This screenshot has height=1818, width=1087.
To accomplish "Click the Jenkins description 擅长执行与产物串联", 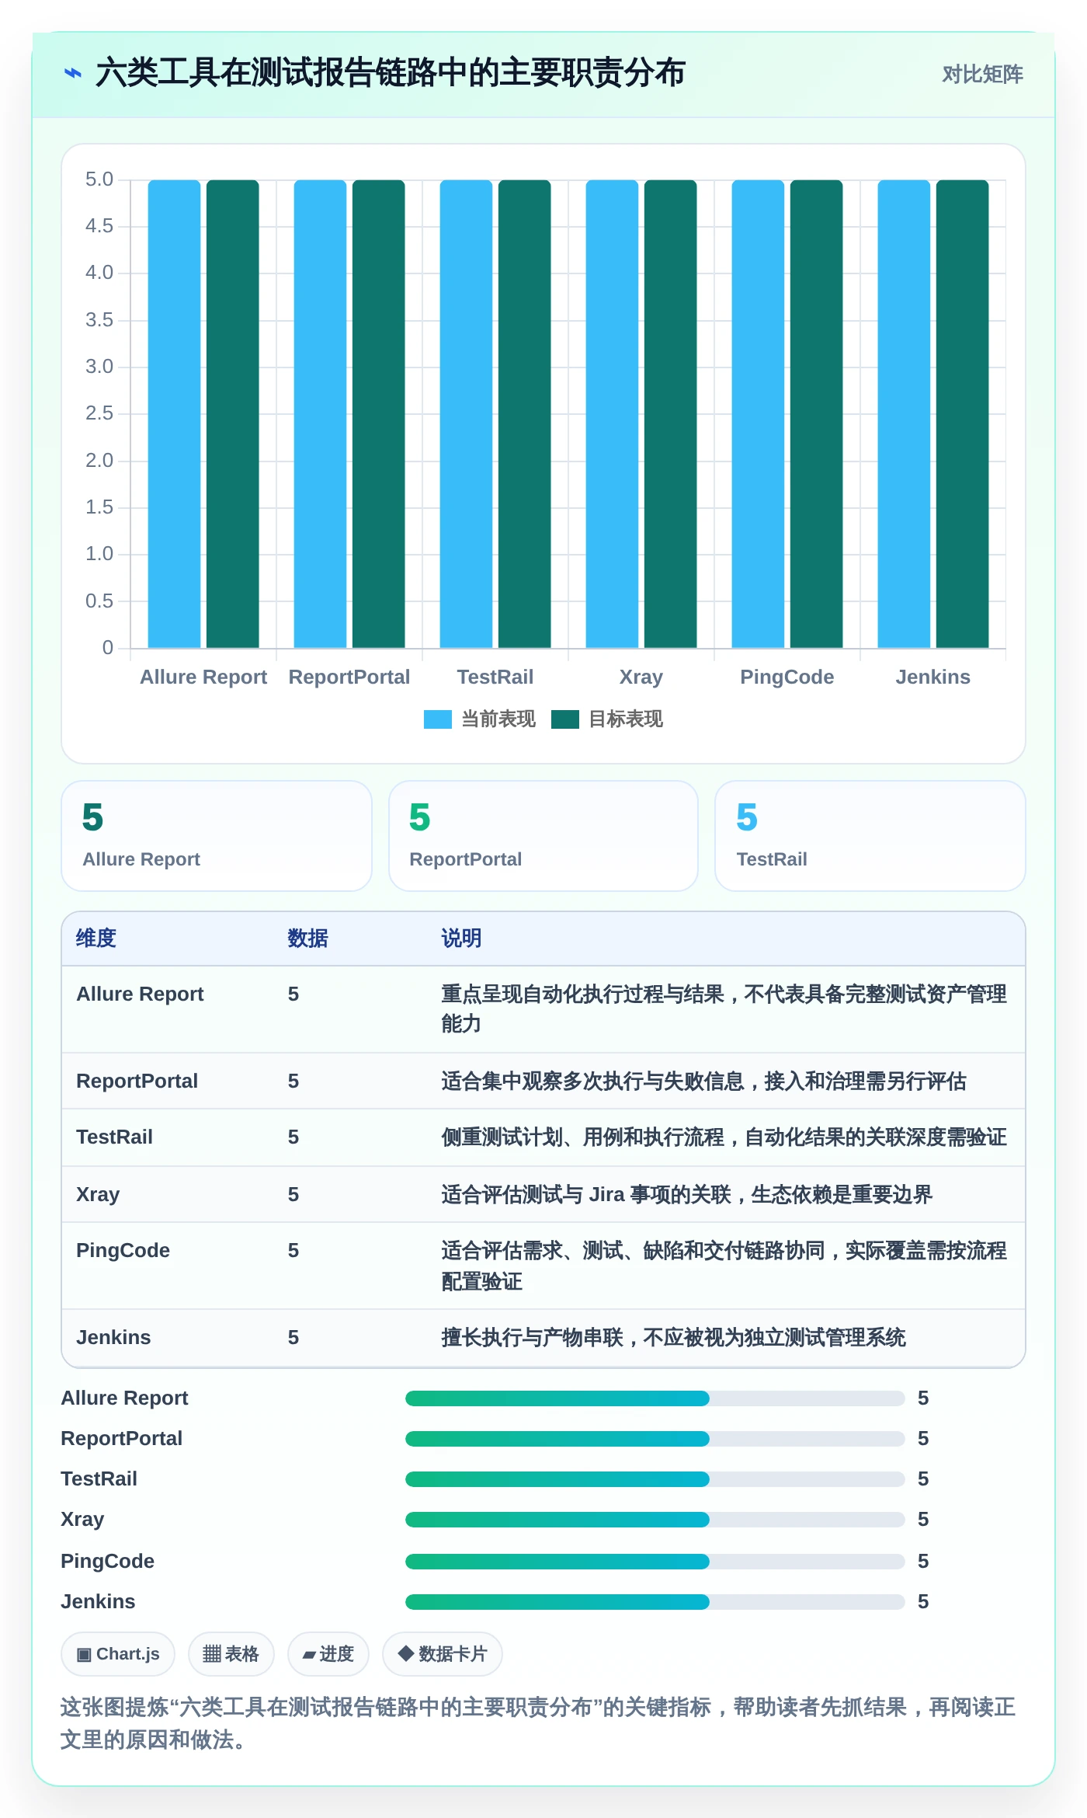I will coord(674,1338).
